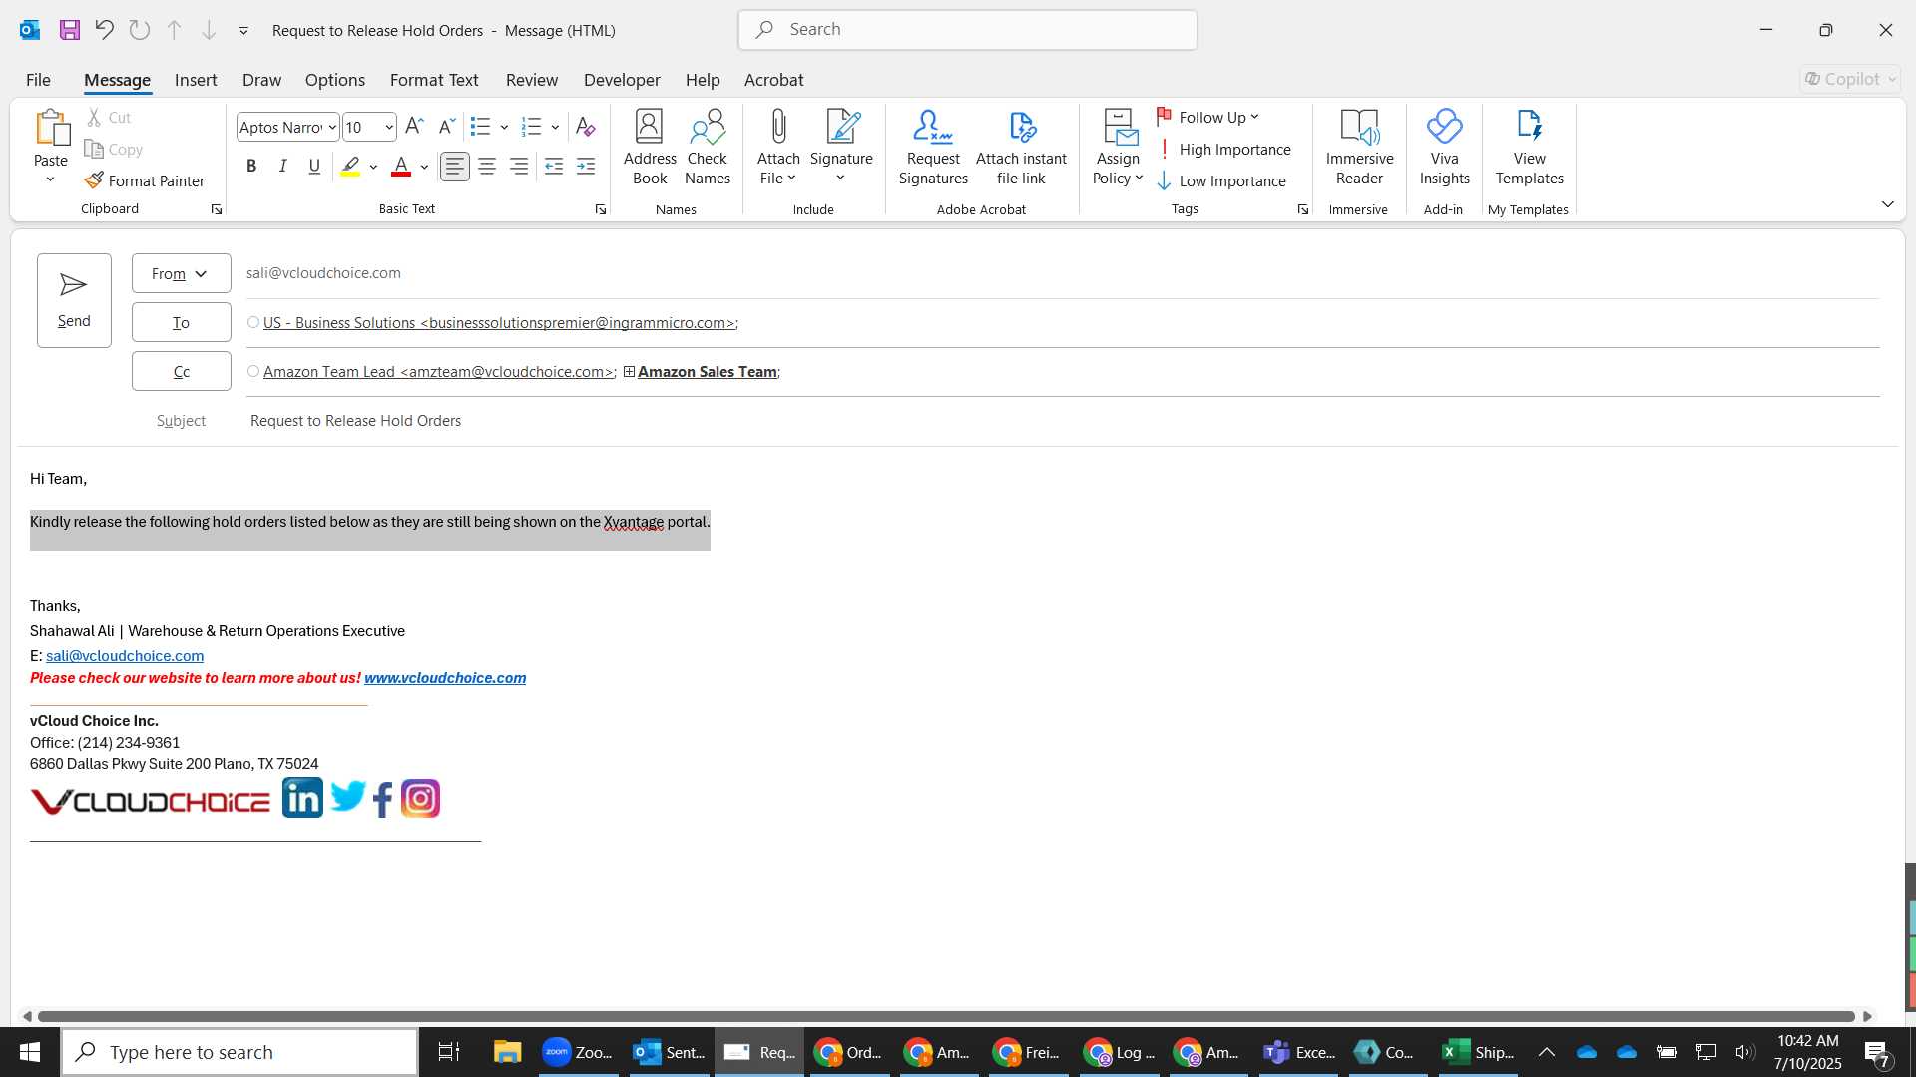Apply yellow text highlight color
This screenshot has width=1916, height=1077.
[x=350, y=167]
